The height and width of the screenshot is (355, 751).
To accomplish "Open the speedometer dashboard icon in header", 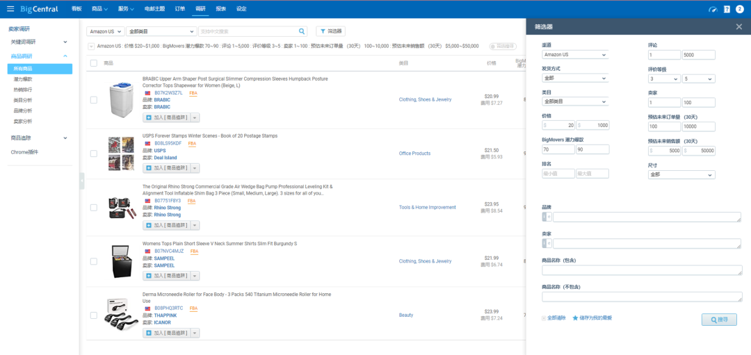I will point(713,9).
